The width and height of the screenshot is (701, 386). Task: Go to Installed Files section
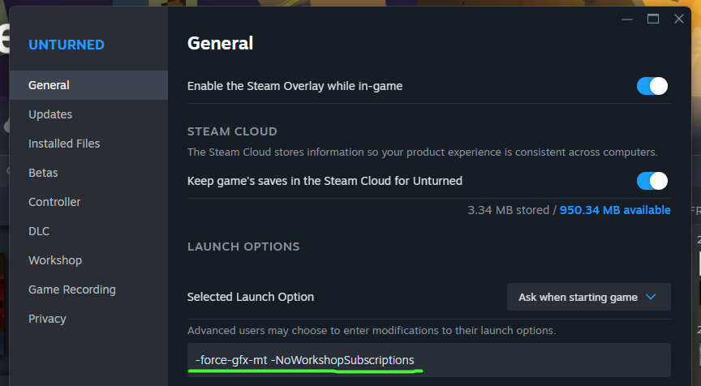point(64,144)
